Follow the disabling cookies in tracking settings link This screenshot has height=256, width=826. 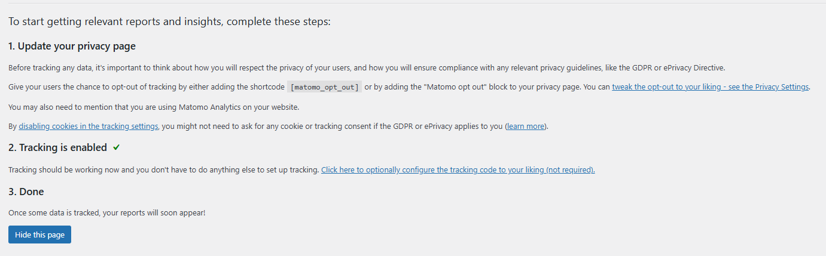point(89,127)
